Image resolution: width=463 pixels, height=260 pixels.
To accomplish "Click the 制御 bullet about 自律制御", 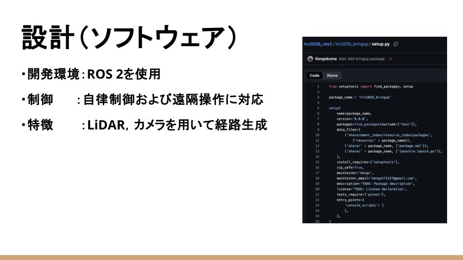I will point(142,100).
